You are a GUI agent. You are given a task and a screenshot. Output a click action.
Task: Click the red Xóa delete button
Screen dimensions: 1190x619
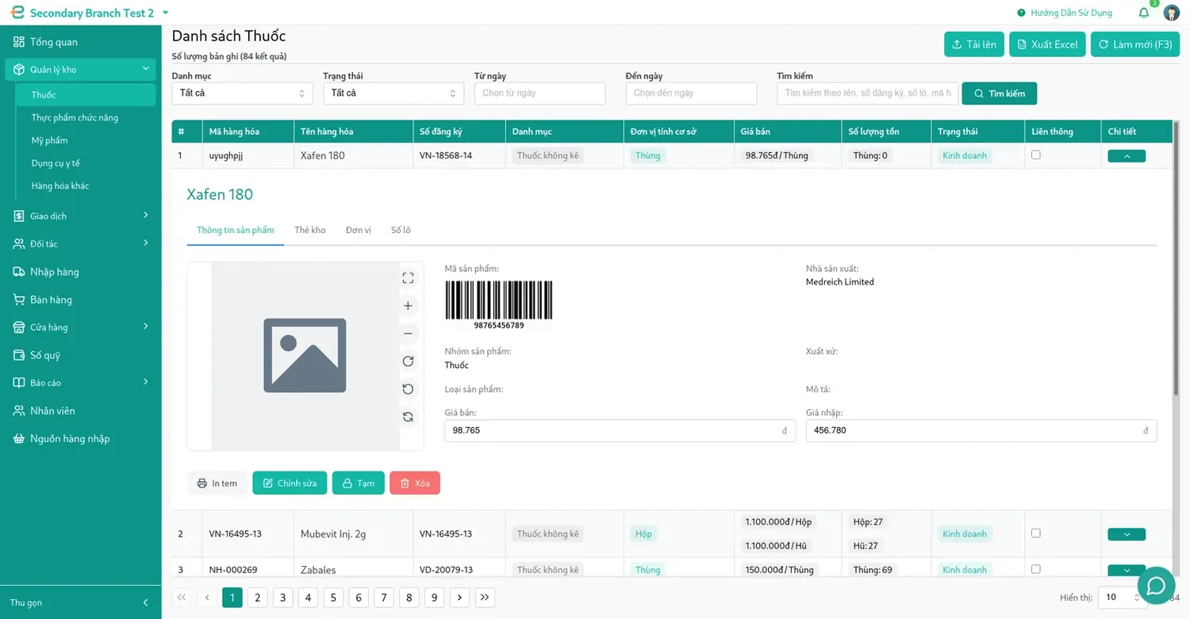click(415, 483)
